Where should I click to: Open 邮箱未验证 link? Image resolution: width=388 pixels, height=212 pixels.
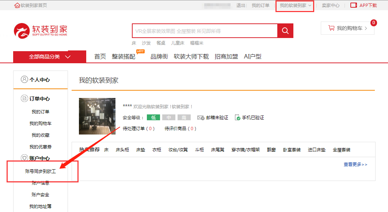[217, 118]
